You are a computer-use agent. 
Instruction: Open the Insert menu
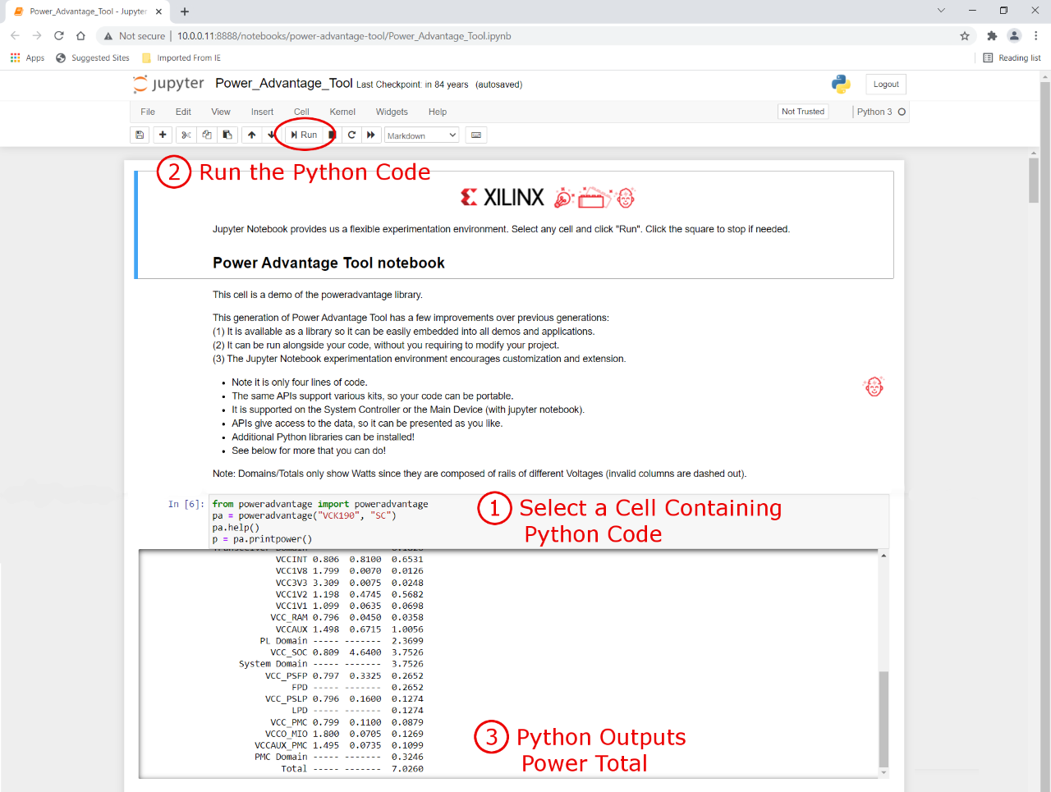(262, 112)
